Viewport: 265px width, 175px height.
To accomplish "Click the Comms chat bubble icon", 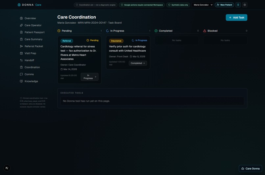I will click(x=21, y=74).
